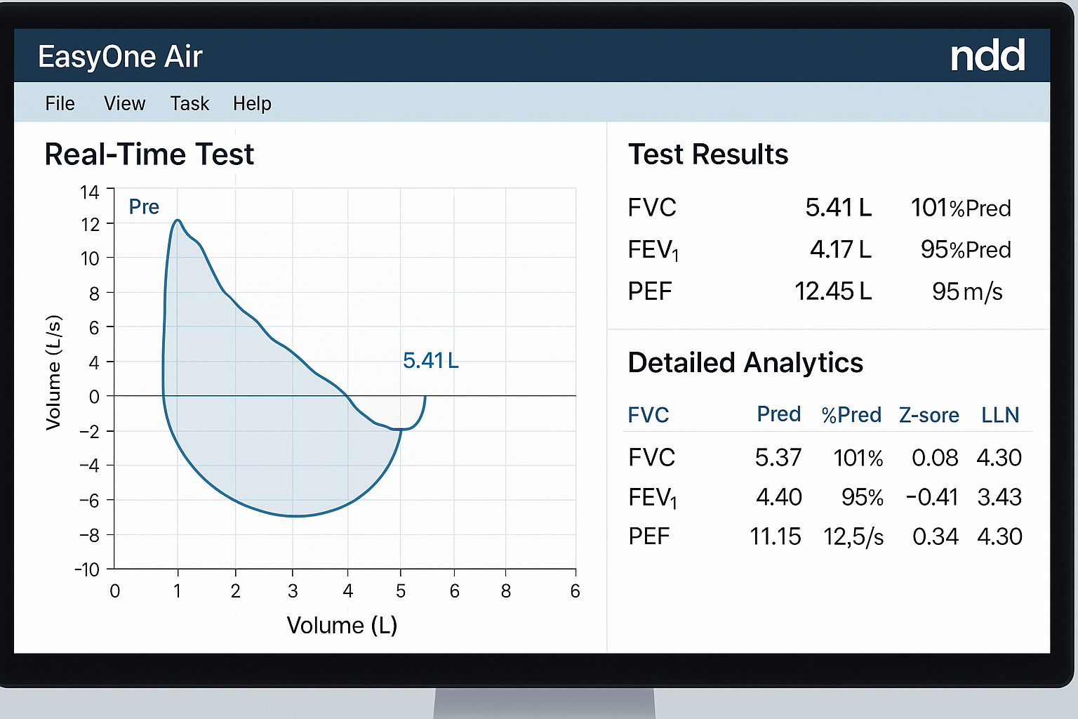Viewport: 1078px width, 719px height.
Task: Click the PEF value 12.45 L
Action: click(833, 291)
